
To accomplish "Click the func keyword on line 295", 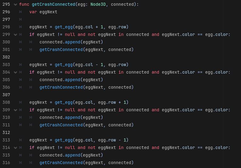I will (24, 4).
